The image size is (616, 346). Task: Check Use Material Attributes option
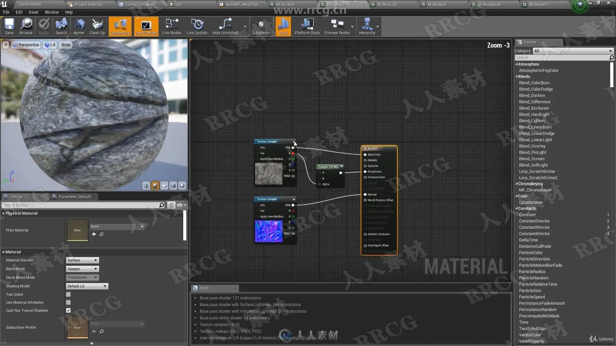click(x=68, y=302)
